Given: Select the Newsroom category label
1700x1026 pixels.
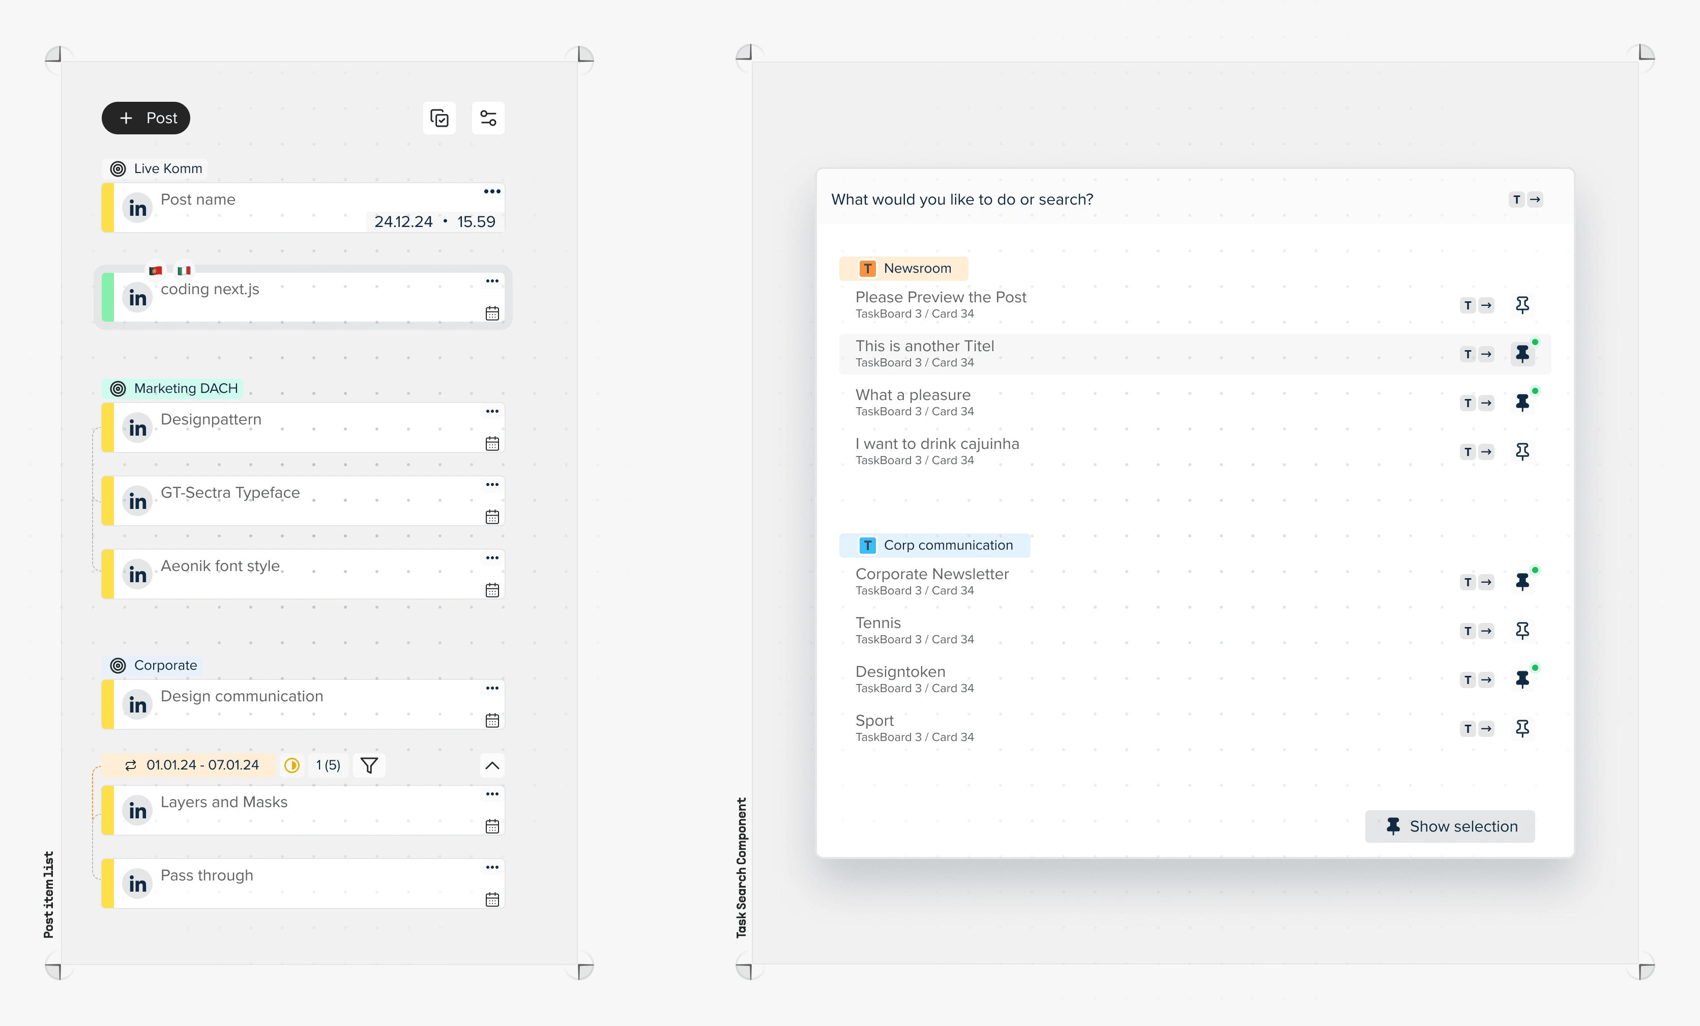Looking at the screenshot, I should pyautogui.click(x=903, y=268).
